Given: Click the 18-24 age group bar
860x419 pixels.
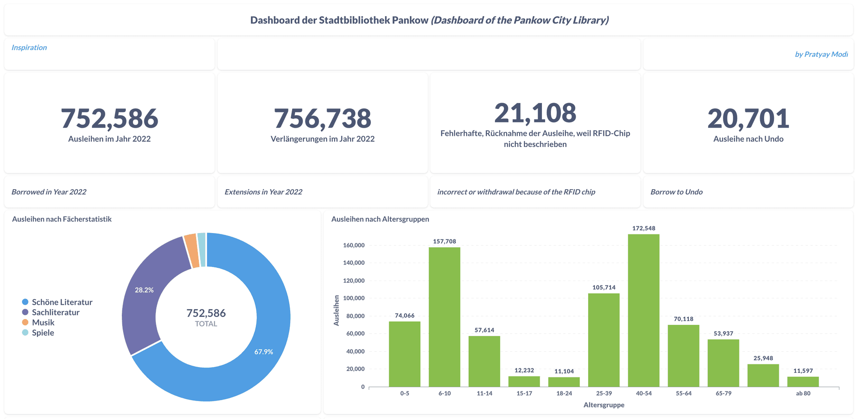Looking at the screenshot, I should [564, 382].
